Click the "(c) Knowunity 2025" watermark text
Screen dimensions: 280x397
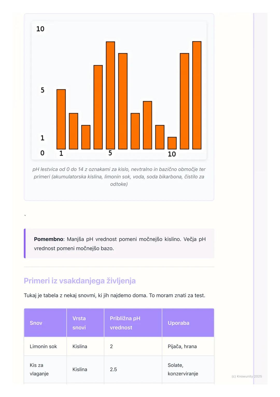pos(247,376)
